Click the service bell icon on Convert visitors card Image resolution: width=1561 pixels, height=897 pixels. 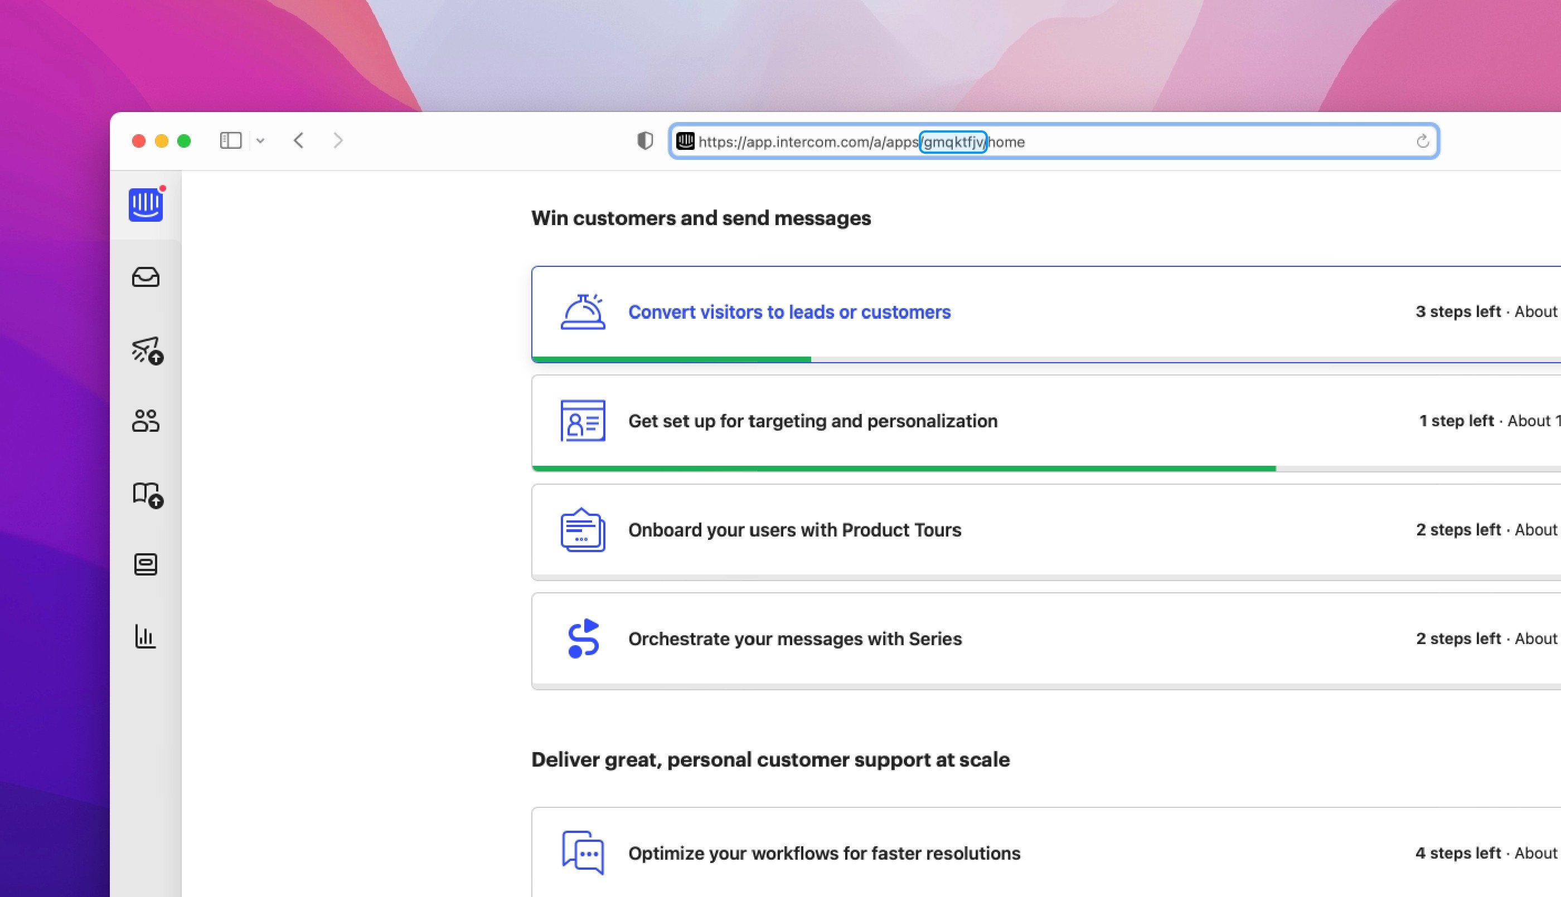(583, 312)
